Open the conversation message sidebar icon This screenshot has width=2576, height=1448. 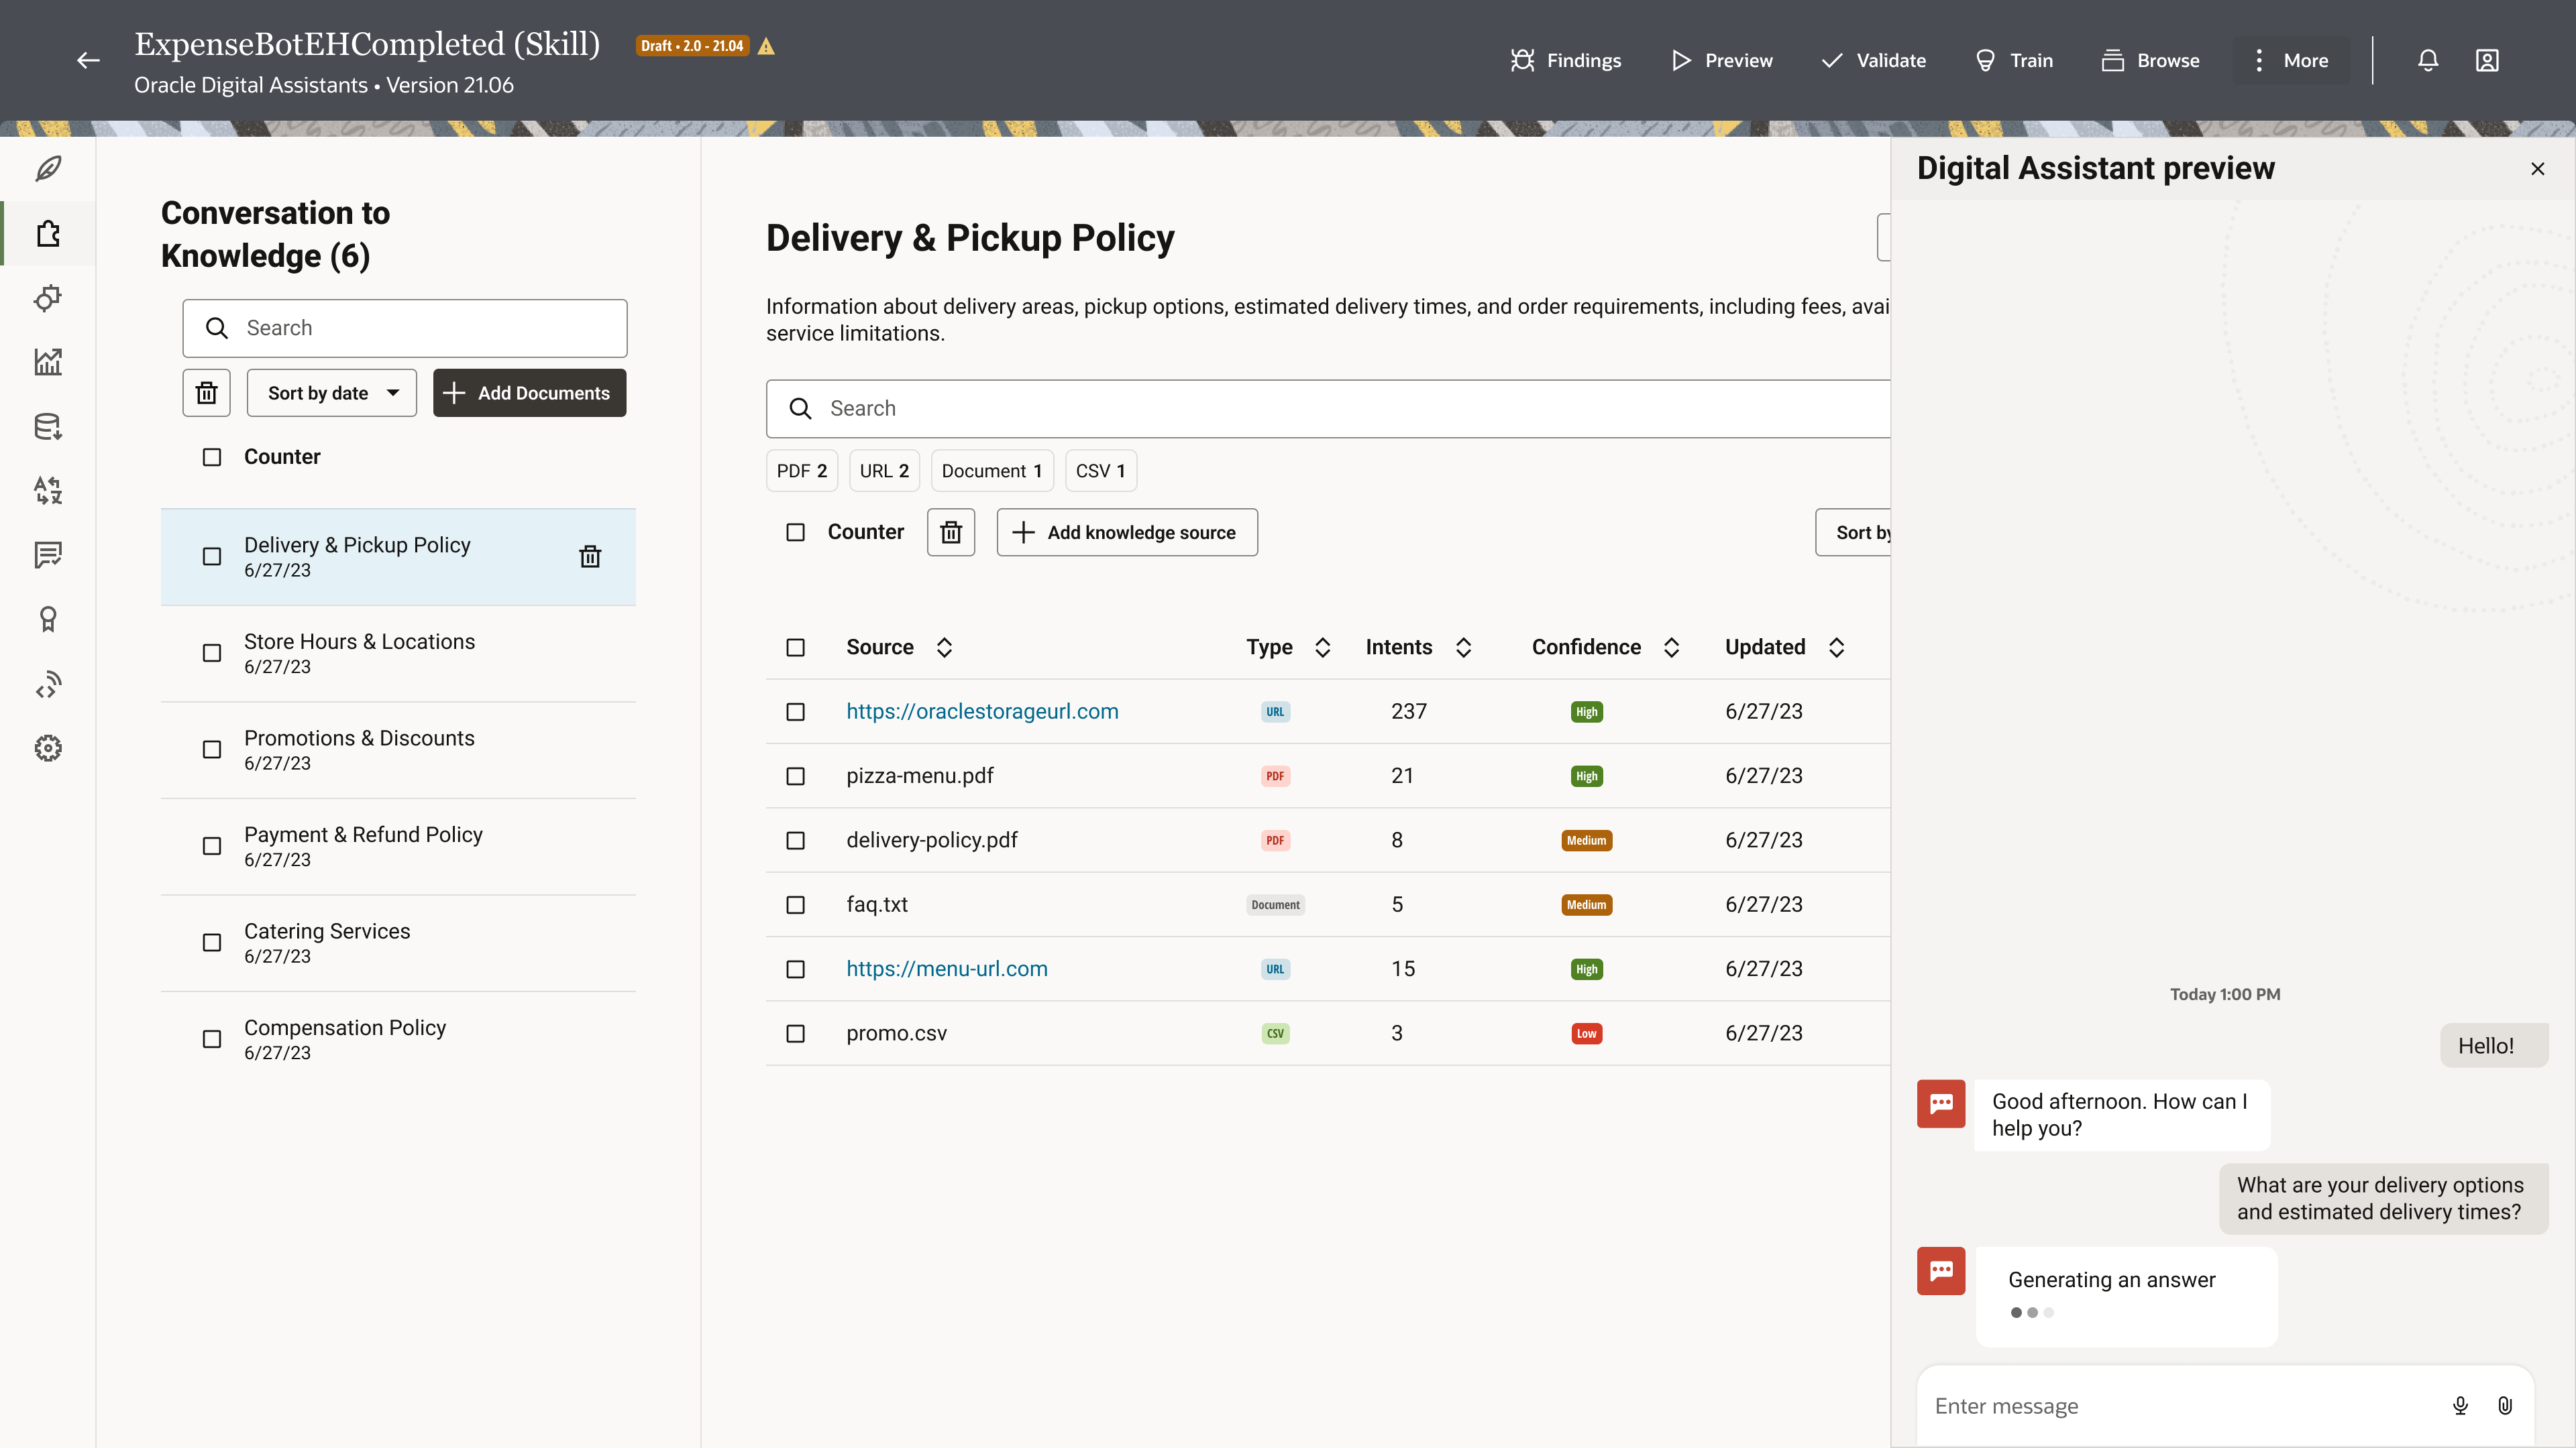pyautogui.click(x=48, y=554)
